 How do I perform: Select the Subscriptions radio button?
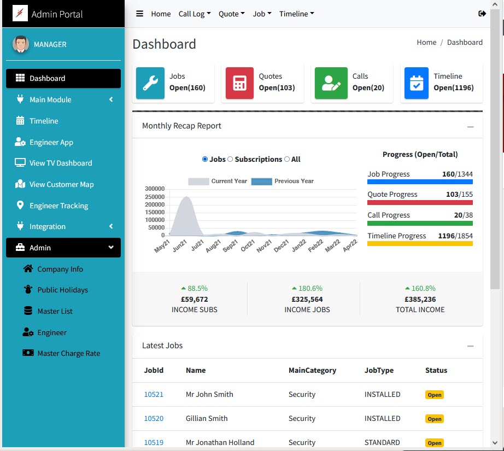[x=230, y=159]
